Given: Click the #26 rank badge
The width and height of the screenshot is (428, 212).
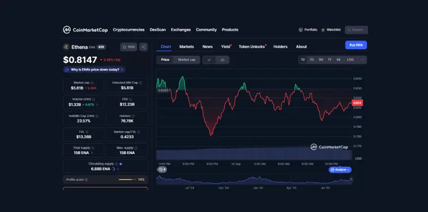Looking at the screenshot, I should click(101, 47).
